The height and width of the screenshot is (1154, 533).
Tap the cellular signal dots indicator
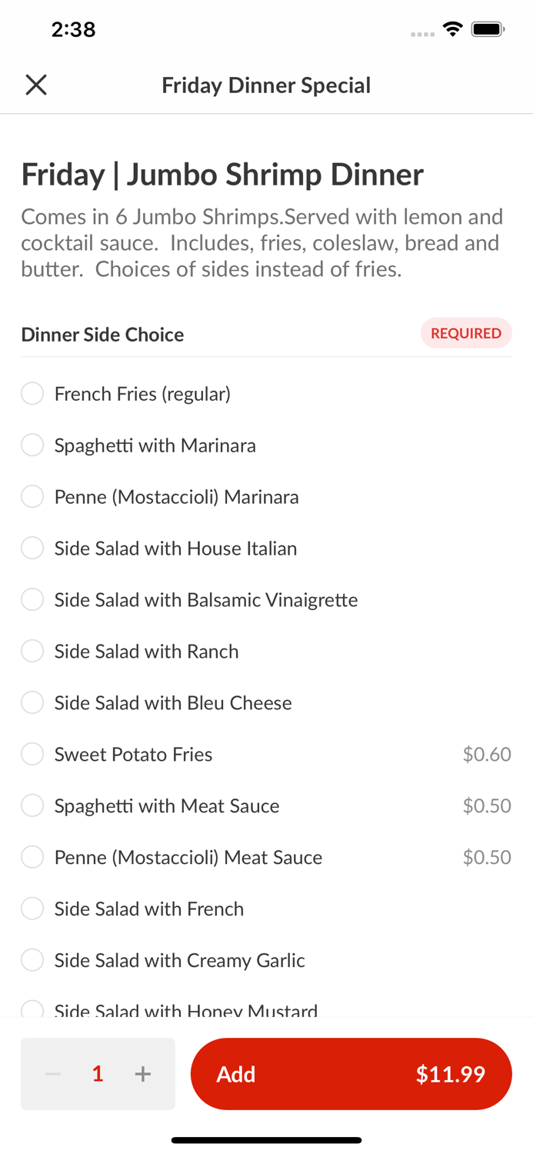tap(423, 34)
